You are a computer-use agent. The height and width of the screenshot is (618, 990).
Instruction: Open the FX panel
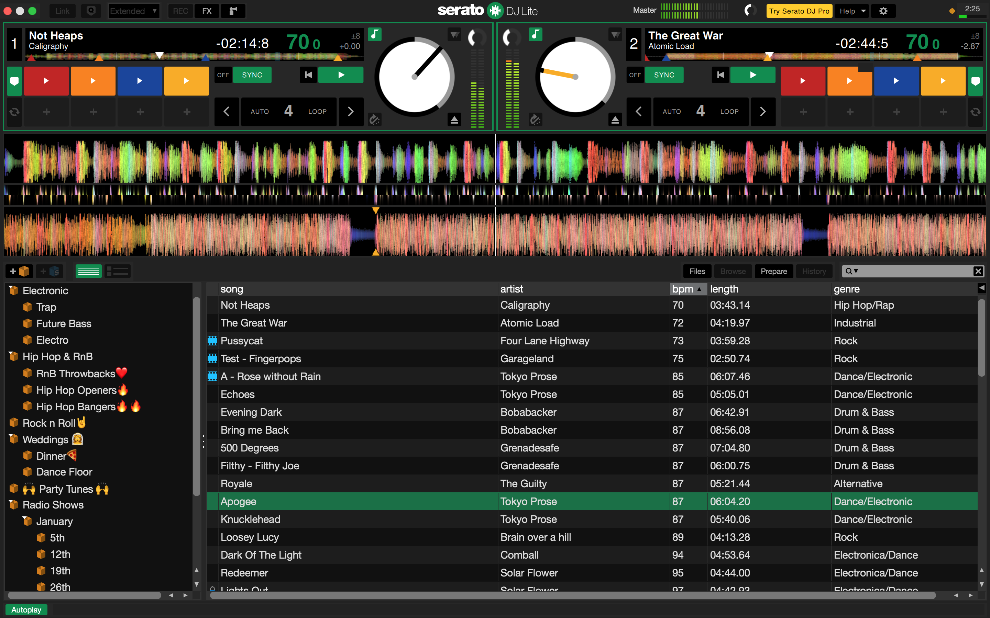point(207,11)
